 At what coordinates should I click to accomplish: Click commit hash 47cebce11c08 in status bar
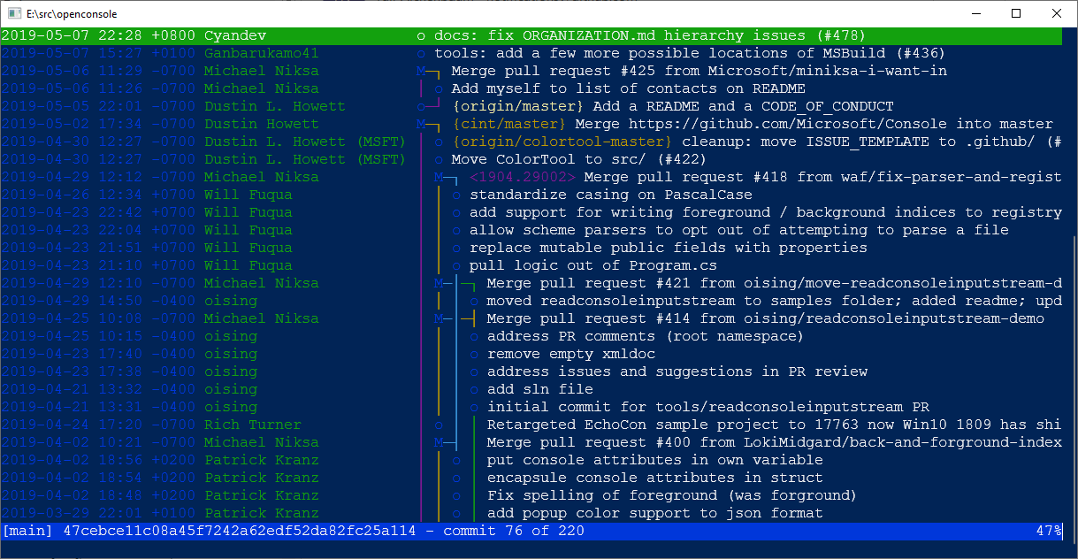239,531
